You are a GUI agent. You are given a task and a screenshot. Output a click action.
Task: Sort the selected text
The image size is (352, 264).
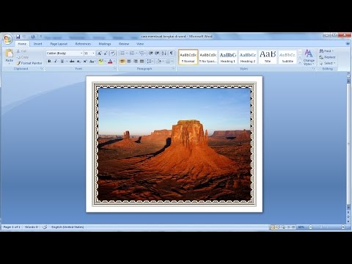point(164,54)
